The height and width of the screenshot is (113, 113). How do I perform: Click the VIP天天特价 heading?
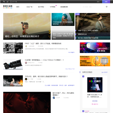(x=87, y=72)
